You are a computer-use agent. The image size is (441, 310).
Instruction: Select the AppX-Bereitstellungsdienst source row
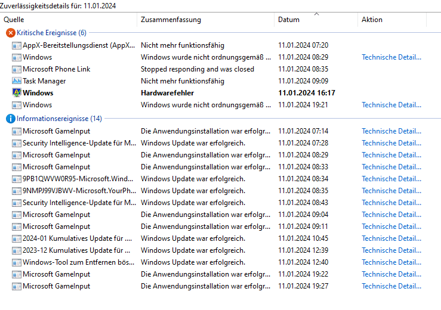tap(79, 45)
